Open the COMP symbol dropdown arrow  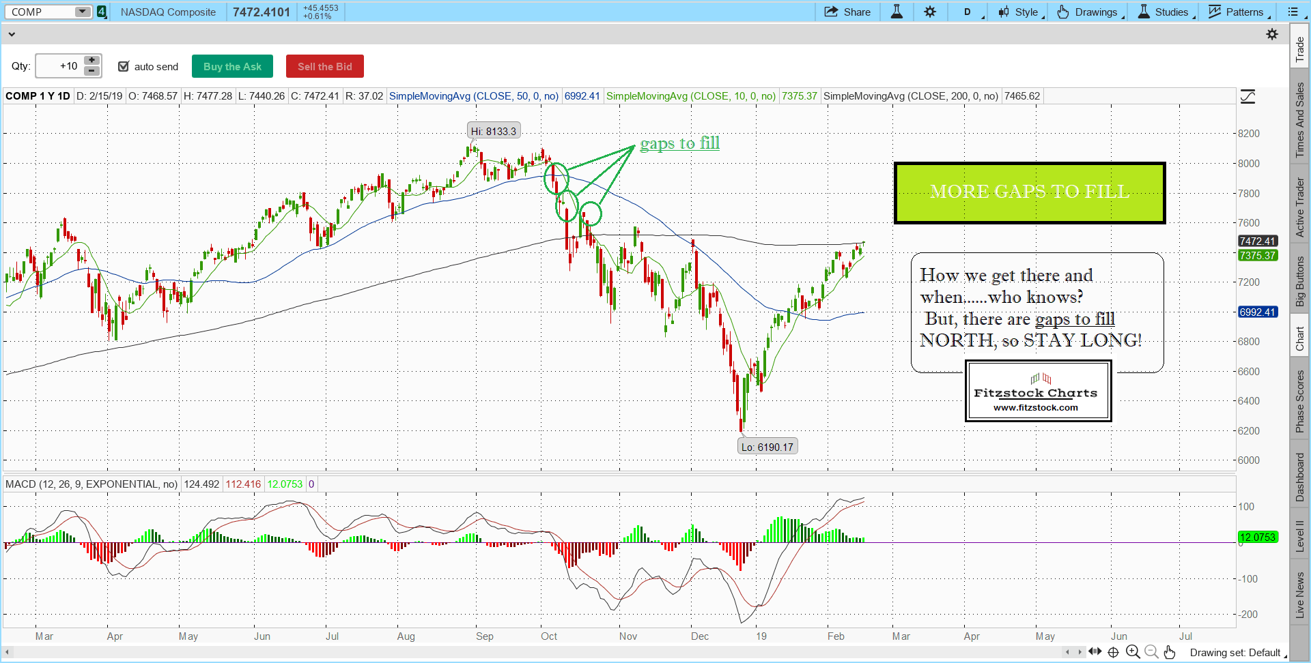point(82,12)
